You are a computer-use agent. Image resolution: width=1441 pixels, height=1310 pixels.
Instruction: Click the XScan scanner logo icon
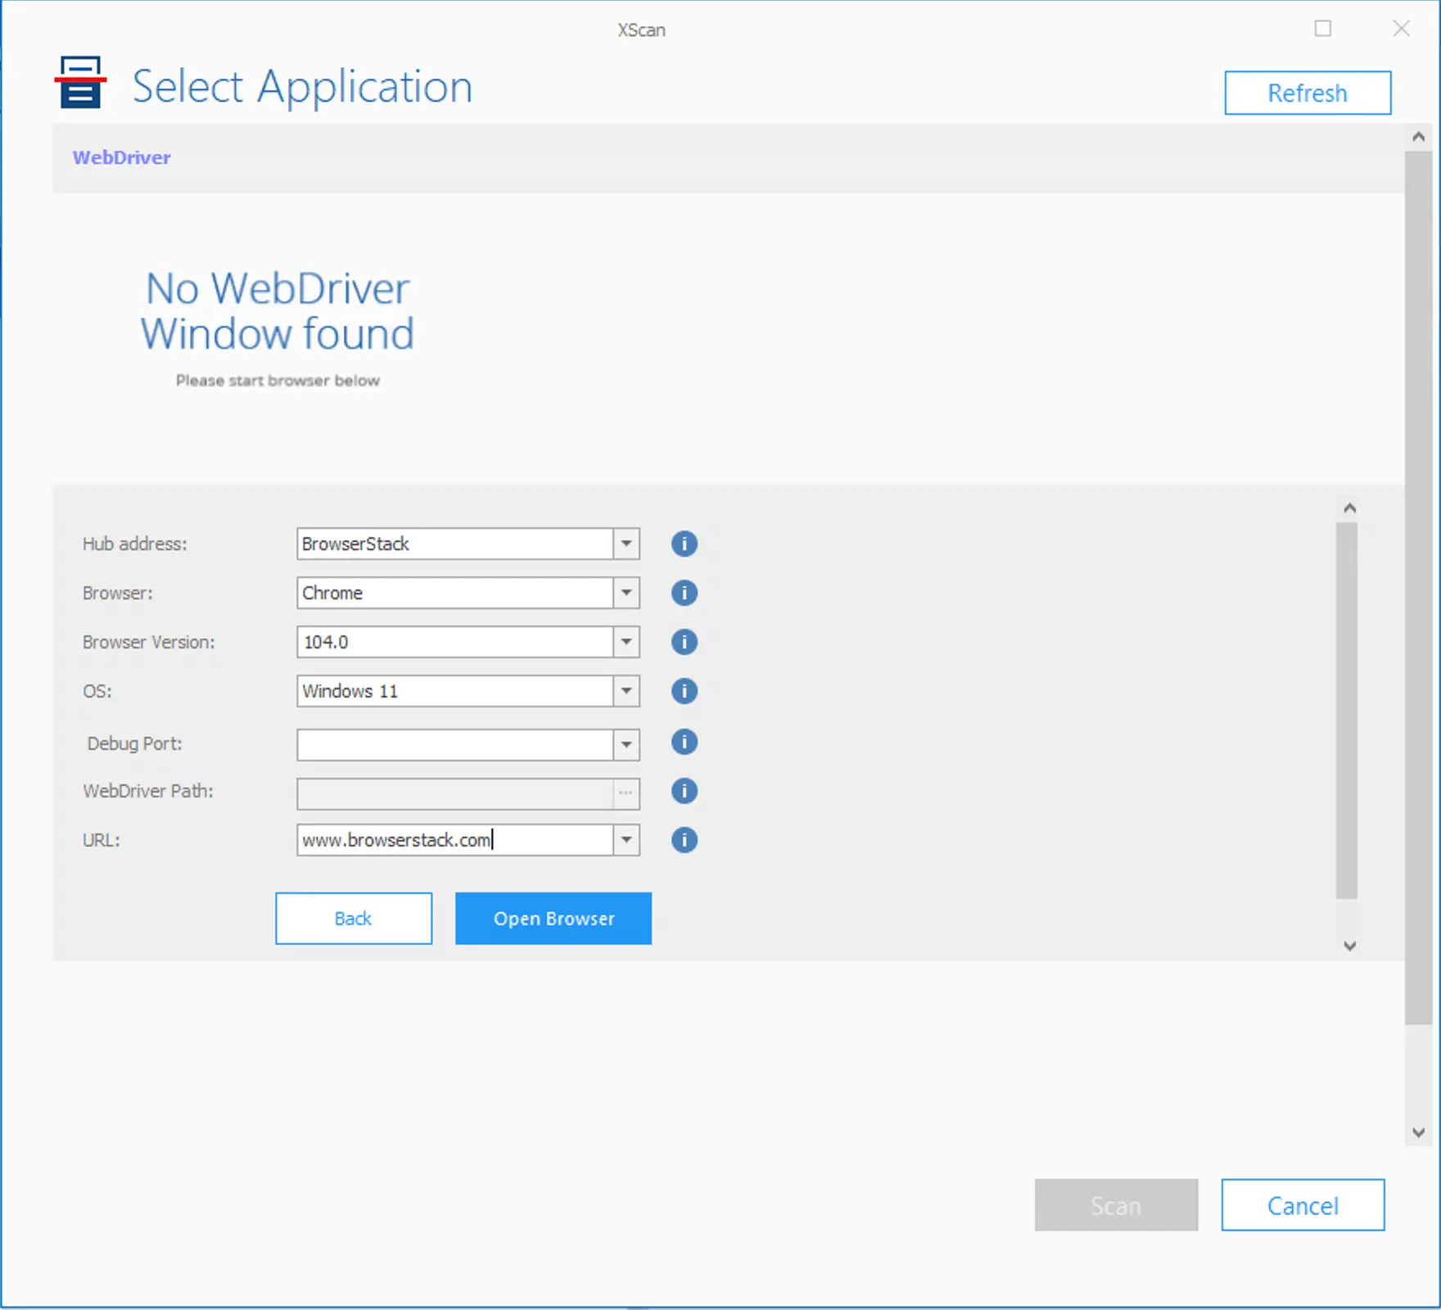80,83
